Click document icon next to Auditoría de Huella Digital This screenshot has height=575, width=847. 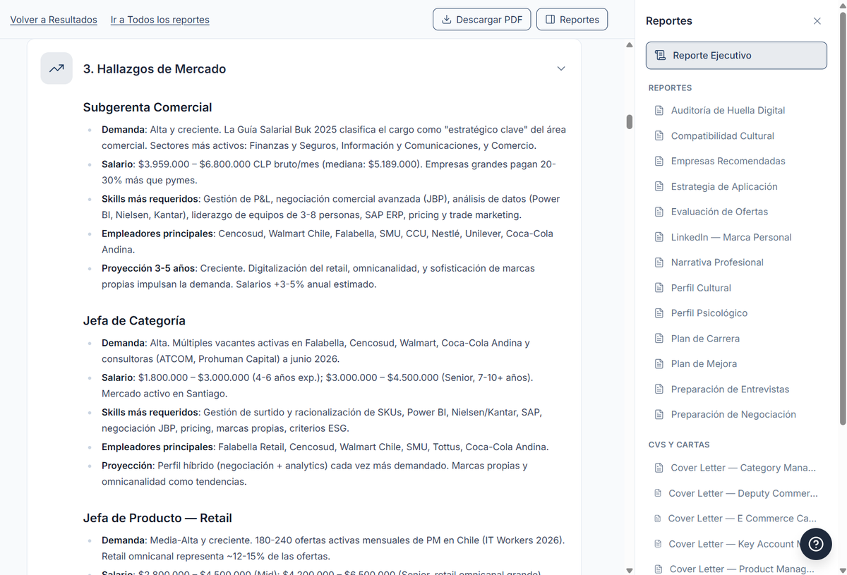[x=659, y=110]
